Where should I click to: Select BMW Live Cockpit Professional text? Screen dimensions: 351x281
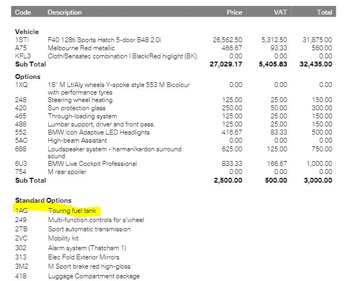tap(92, 164)
